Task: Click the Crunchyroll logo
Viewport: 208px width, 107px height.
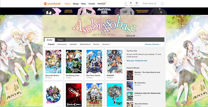Action: pos(52,4)
